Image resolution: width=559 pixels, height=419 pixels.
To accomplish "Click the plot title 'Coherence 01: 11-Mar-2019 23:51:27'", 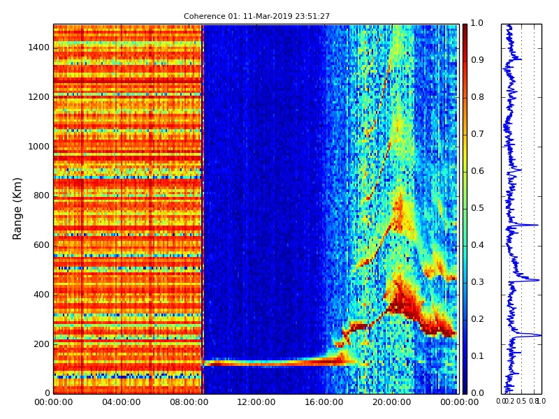I will pos(256,16).
